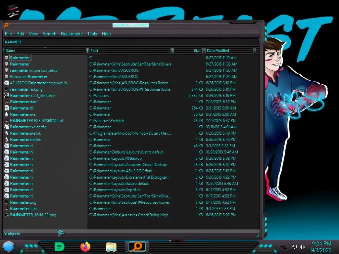339x254 pixels.
Task: Click the Everything search taskbar button
Action: tap(137, 247)
